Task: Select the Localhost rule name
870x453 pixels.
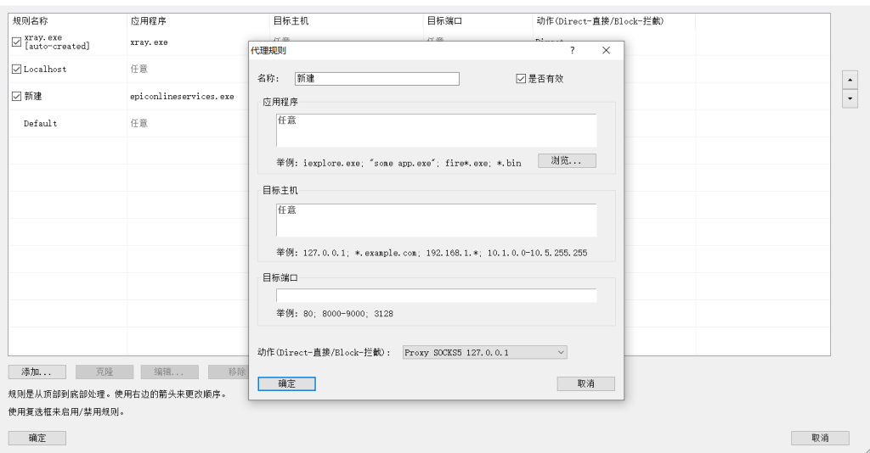Action: tap(45, 70)
